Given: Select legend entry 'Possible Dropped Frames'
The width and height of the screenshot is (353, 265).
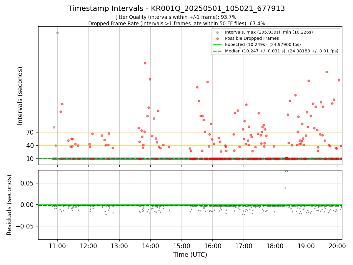Looking at the screenshot, I should (252, 38).
